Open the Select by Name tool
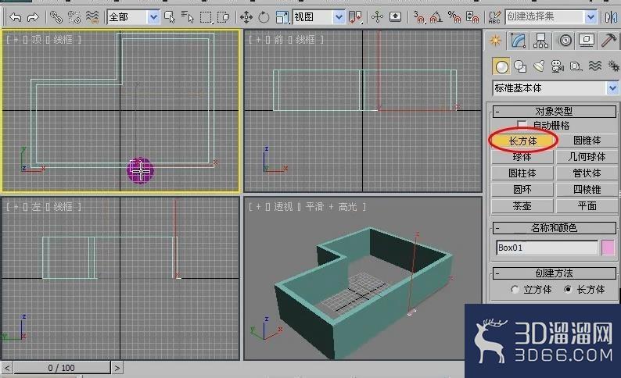This screenshot has width=621, height=378. pos(188,17)
